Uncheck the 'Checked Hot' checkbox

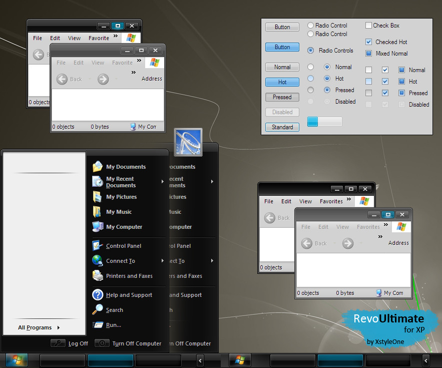tap(369, 42)
